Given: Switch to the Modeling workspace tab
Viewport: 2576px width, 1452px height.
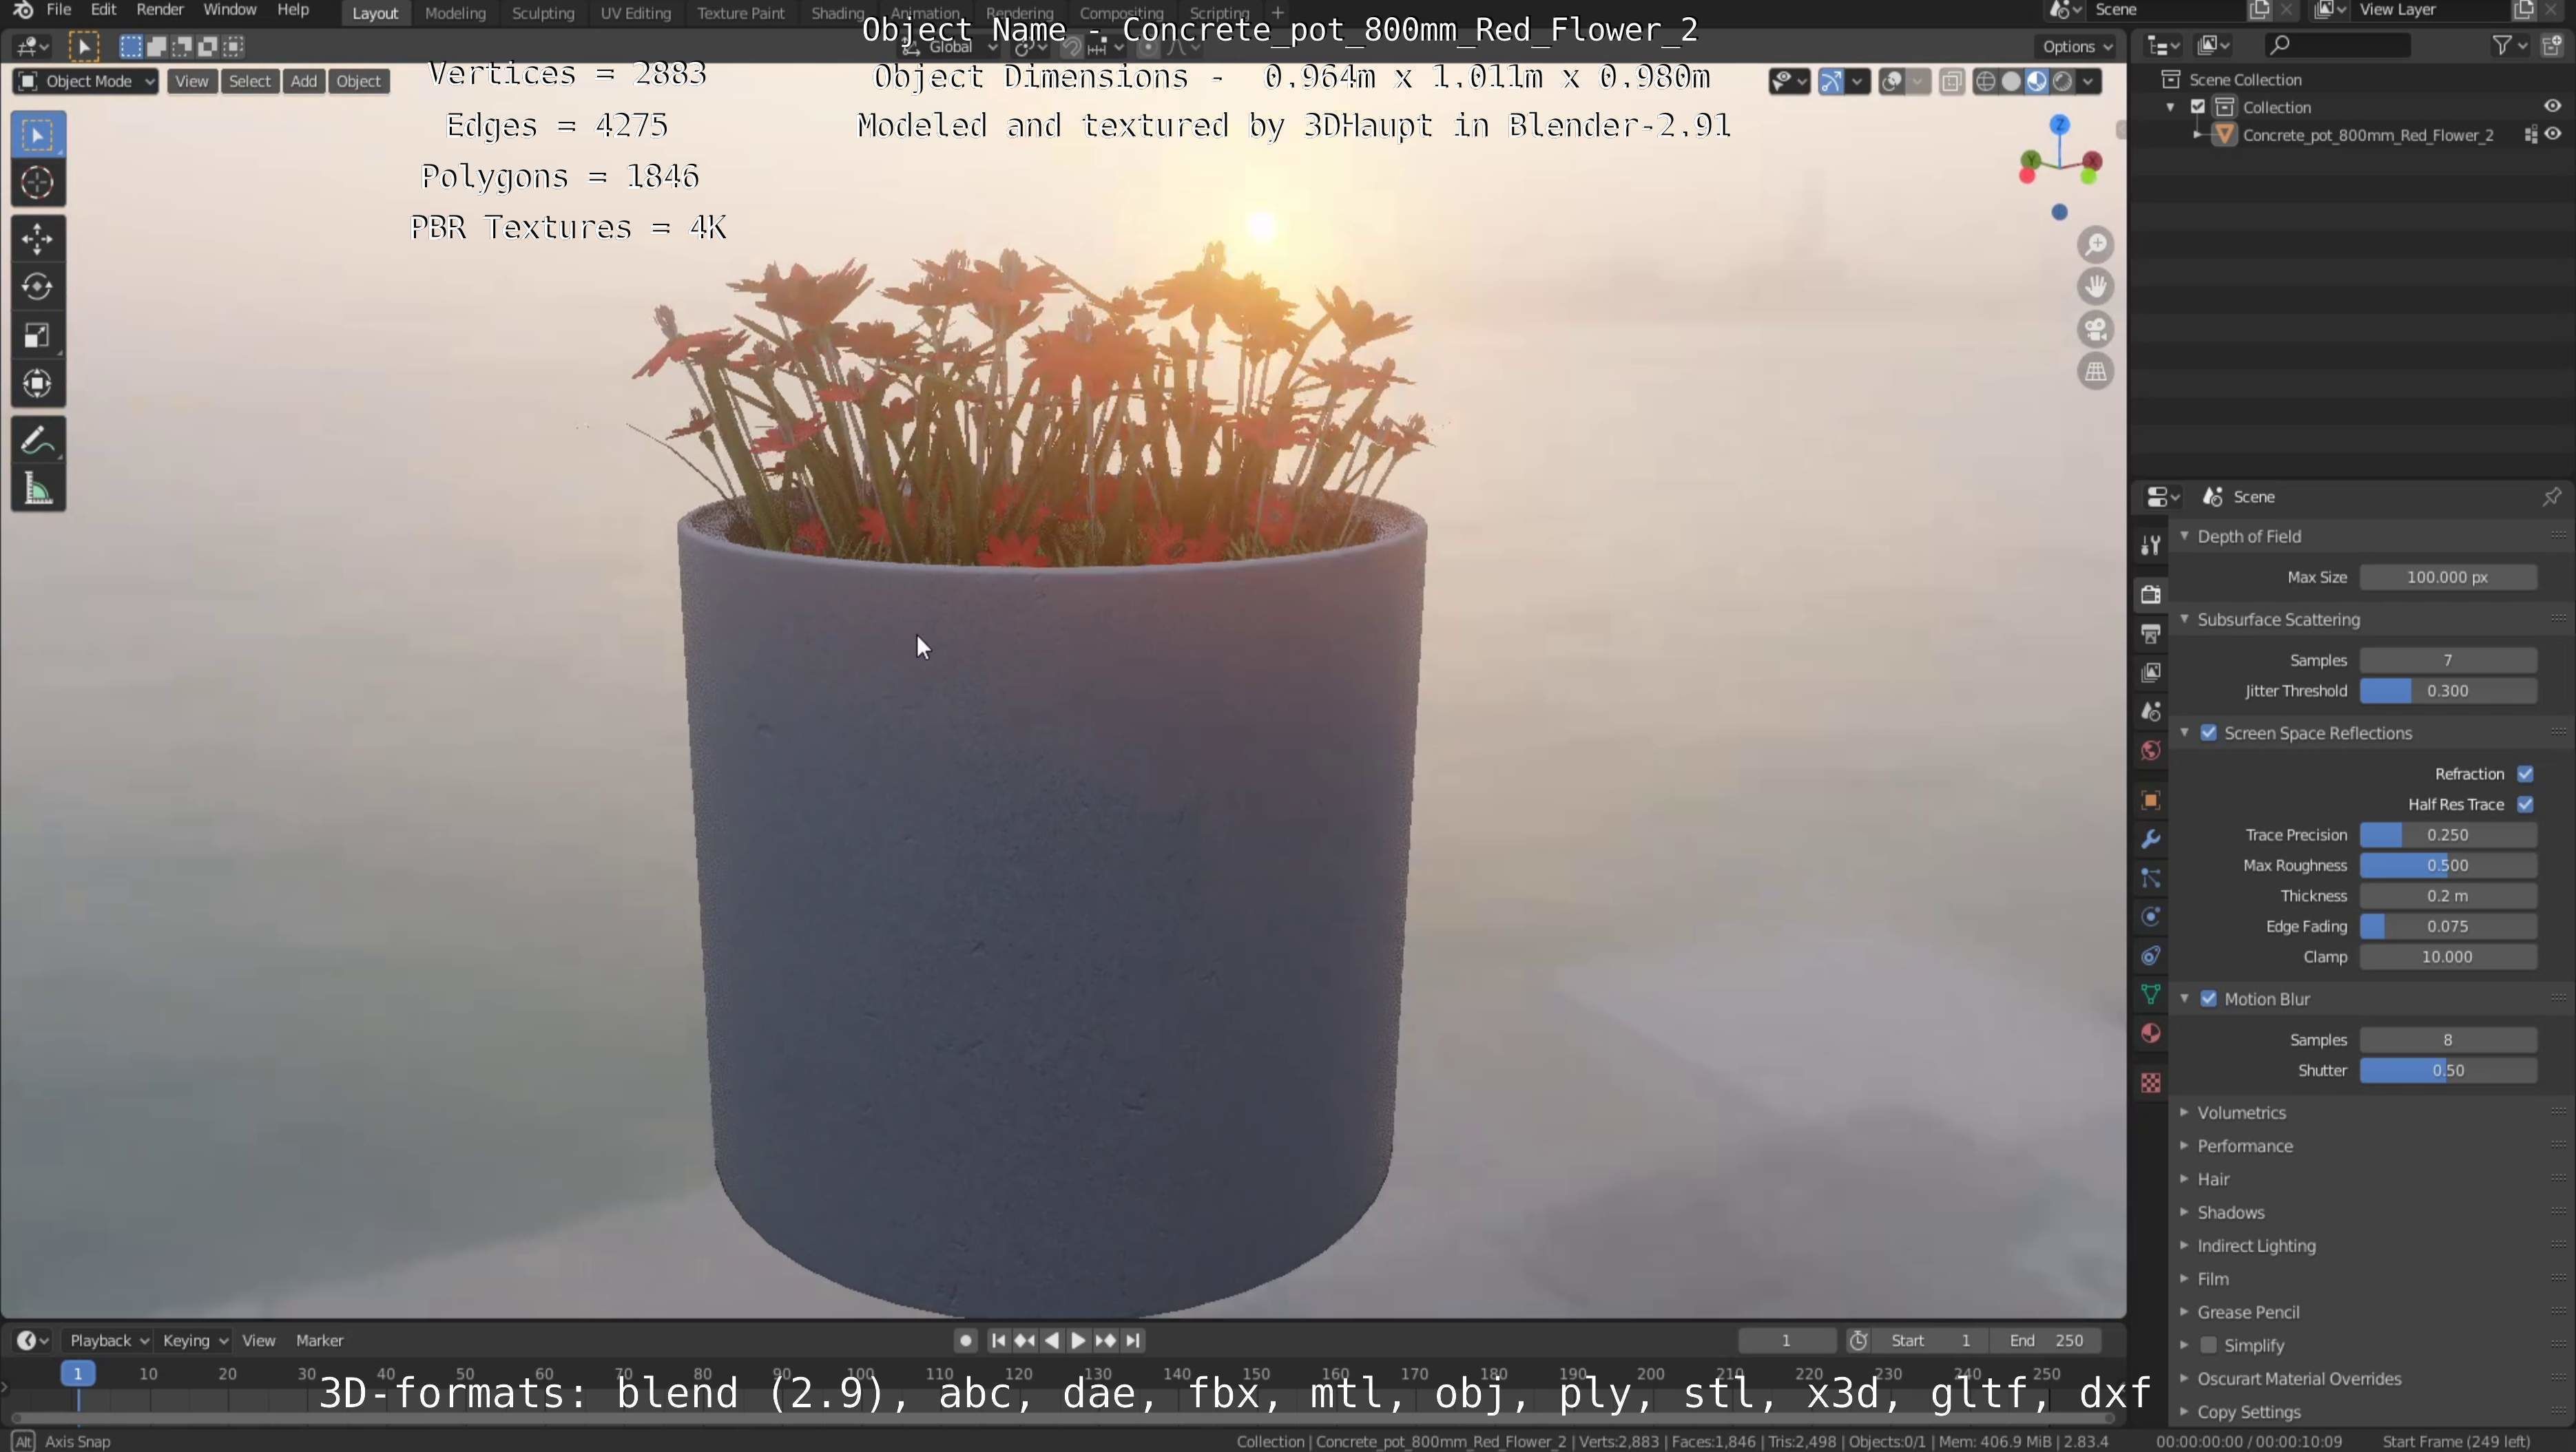Looking at the screenshot, I should pos(455,13).
